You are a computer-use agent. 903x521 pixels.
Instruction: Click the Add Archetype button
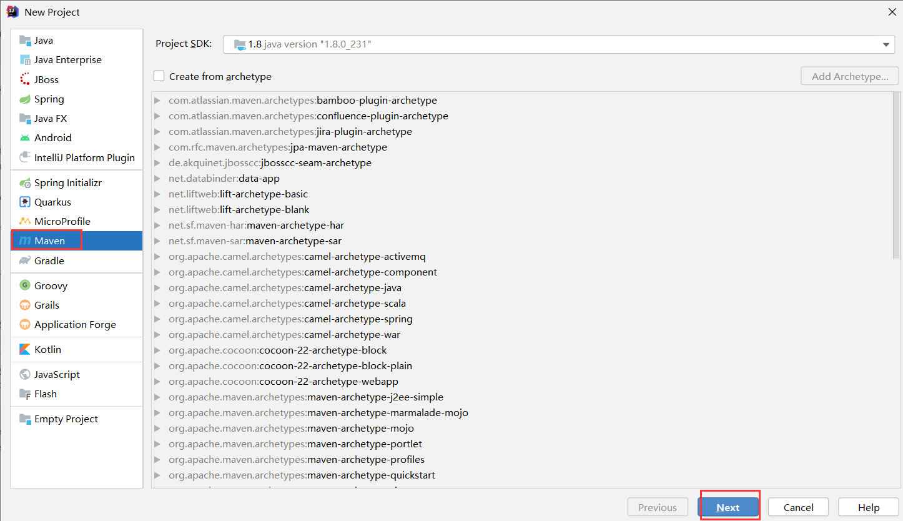coord(850,76)
